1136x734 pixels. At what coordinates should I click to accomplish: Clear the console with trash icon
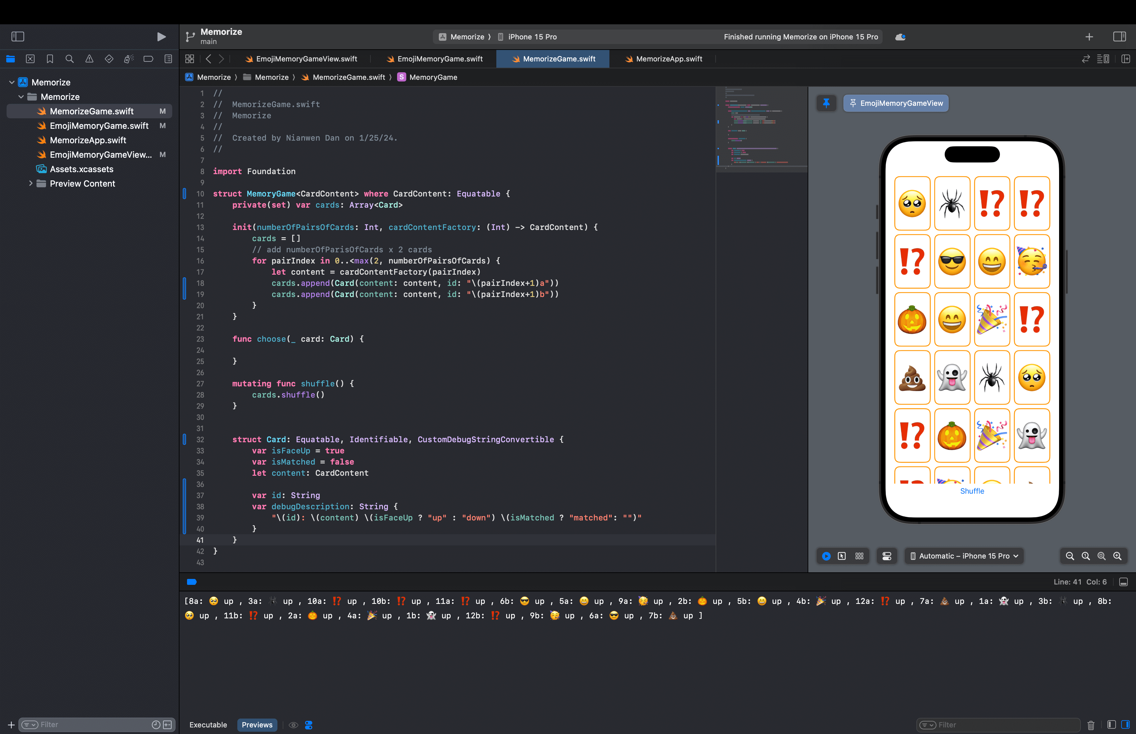[1091, 725]
